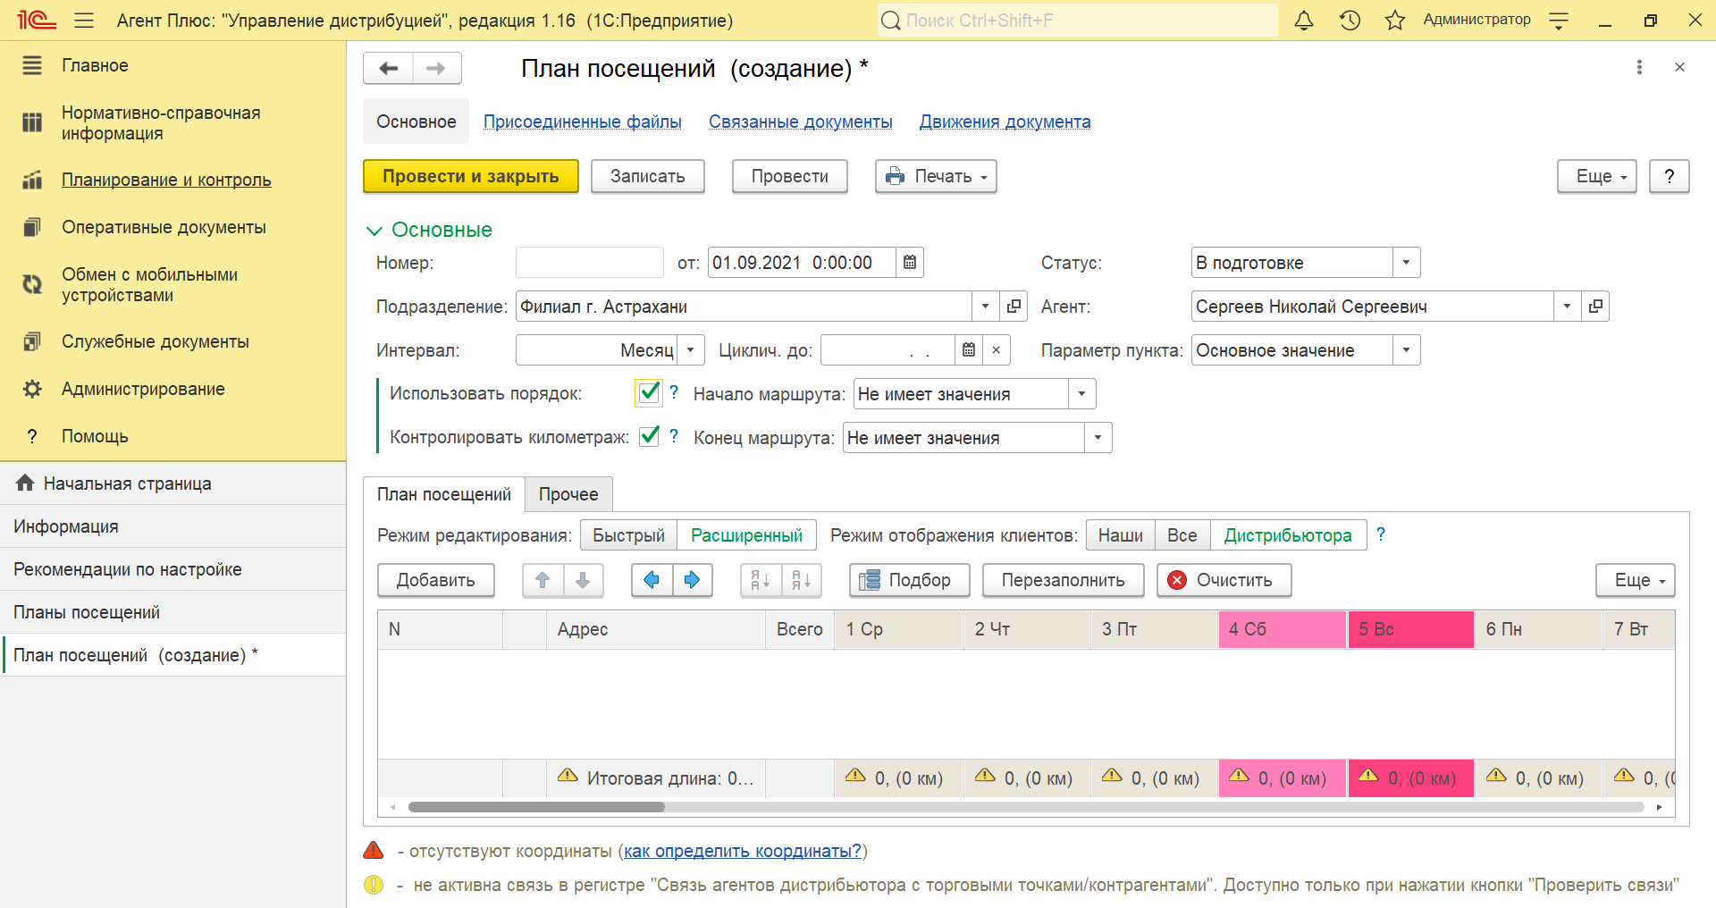Move row down with gray down arrow
Viewport: 1716px width, 908px height.
tap(583, 580)
